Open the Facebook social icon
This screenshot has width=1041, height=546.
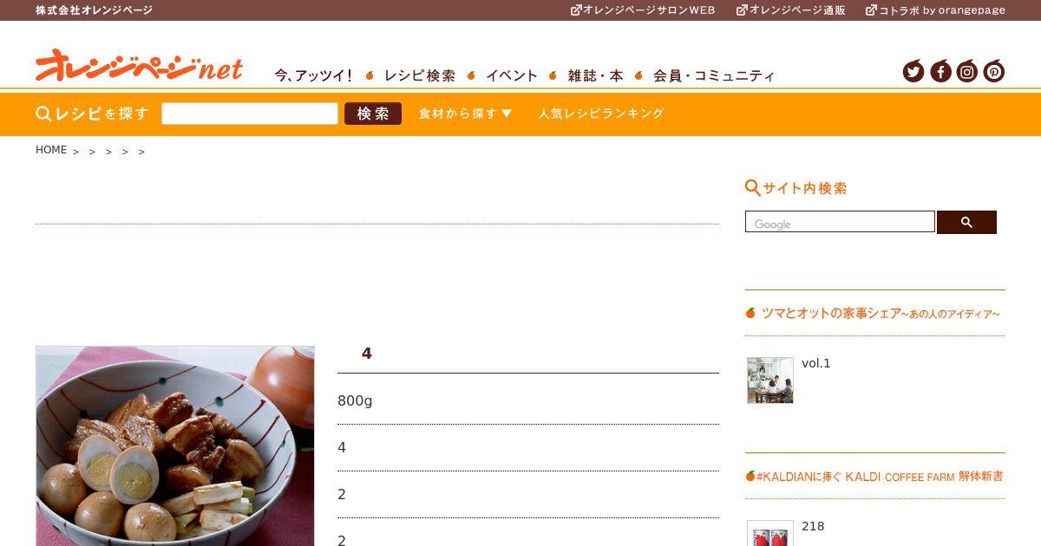pos(940,71)
